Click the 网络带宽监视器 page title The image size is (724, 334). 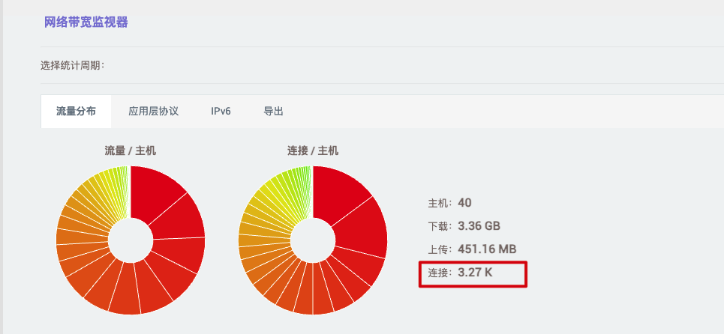pos(86,22)
